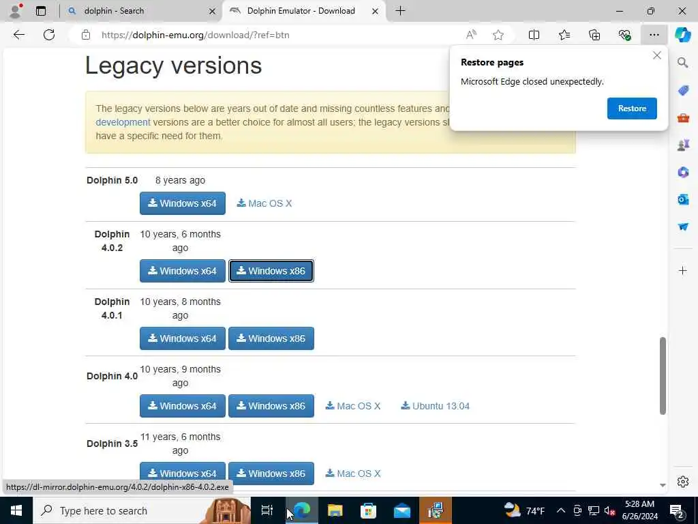Viewport: 698px width, 524px height.
Task: Open Settings and more menu
Action: coord(654,35)
